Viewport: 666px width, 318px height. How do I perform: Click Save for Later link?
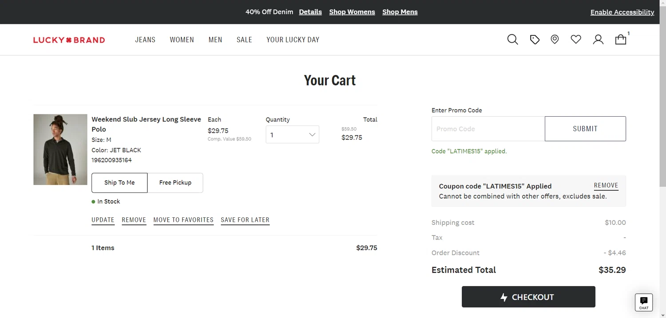click(245, 220)
